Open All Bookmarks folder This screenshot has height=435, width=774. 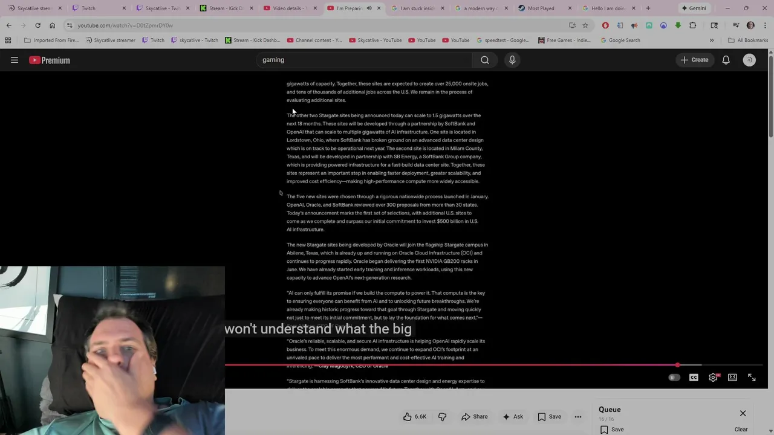click(x=748, y=40)
